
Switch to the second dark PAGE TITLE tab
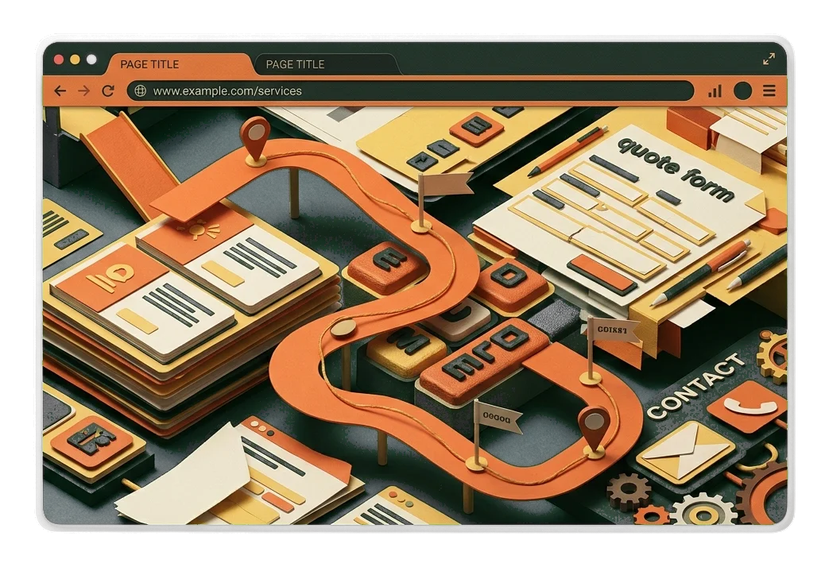coord(326,64)
